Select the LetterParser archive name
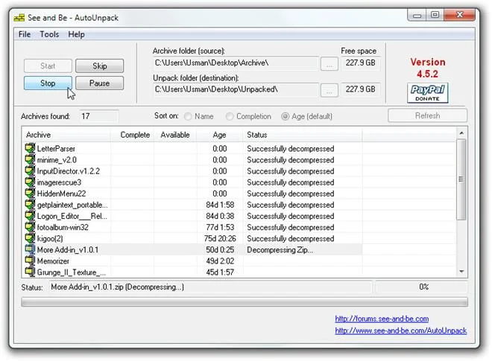The height and width of the screenshot is (361, 492). coord(56,149)
